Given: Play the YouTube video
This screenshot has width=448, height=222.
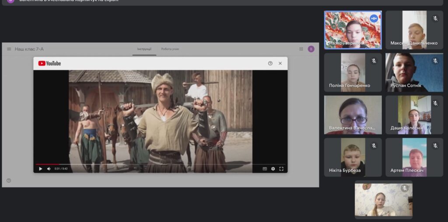Looking at the screenshot, I should pos(40,169).
